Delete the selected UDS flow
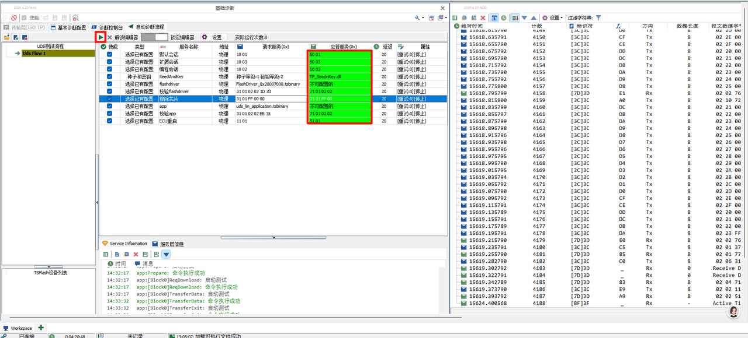748x338 pixels. pyautogui.click(x=25, y=37)
